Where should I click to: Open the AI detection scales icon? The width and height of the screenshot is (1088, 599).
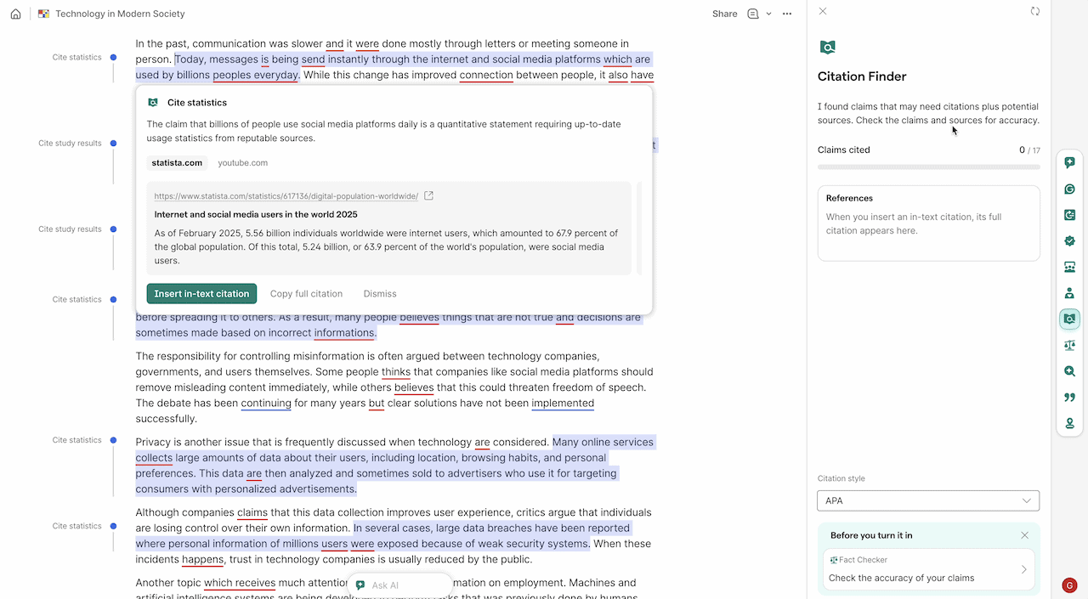click(1069, 345)
